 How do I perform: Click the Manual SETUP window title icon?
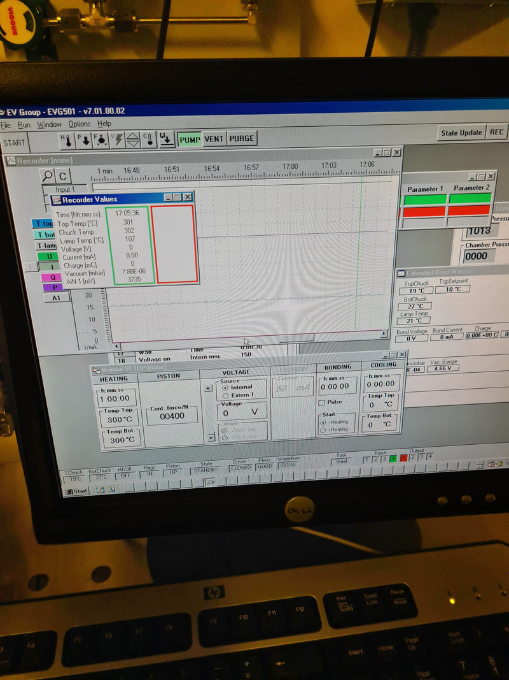coord(96,370)
